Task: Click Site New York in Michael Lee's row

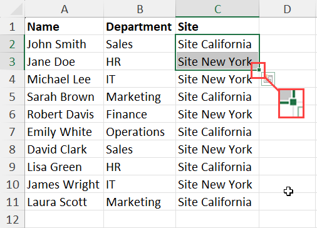Action: tap(217, 79)
